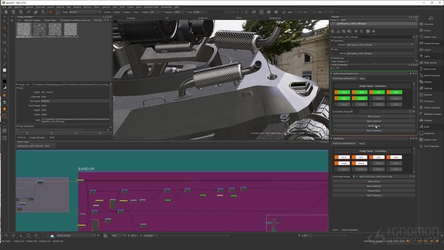This screenshot has height=250, width=444.
Task: Click the Bake Selected button in MetaBake
Action: pyautogui.click(x=374, y=186)
